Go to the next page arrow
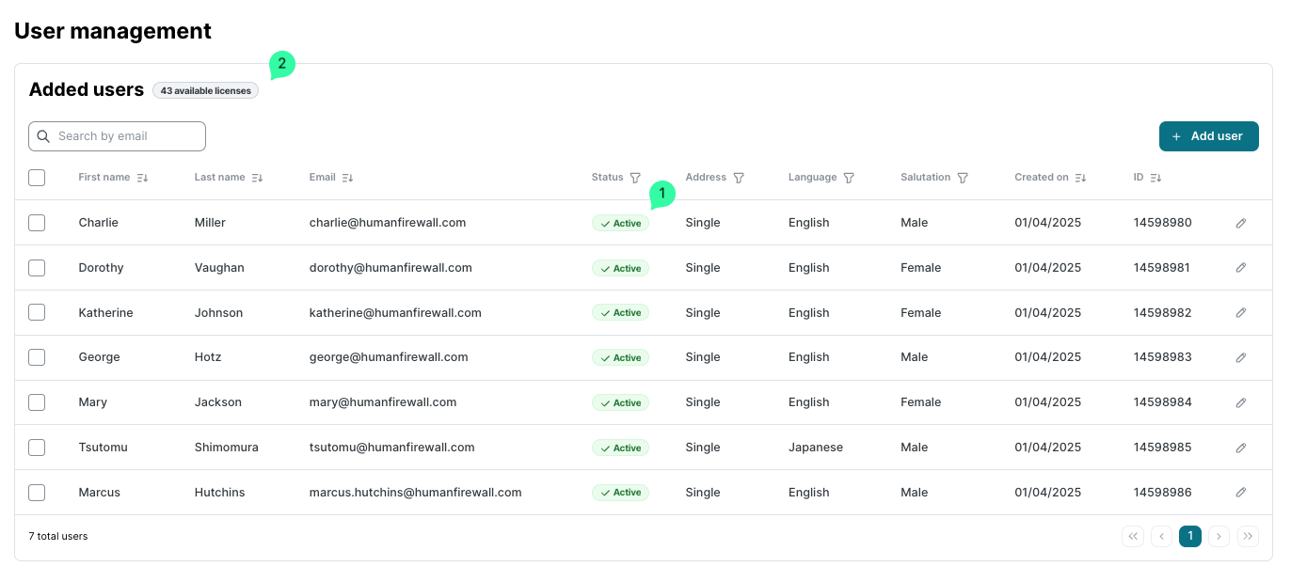Viewport: 1291px width, 582px height. tap(1219, 536)
